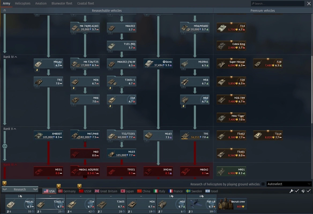Open the Bluewater fleet tab
This screenshot has height=214, width=313.
point(62,3)
